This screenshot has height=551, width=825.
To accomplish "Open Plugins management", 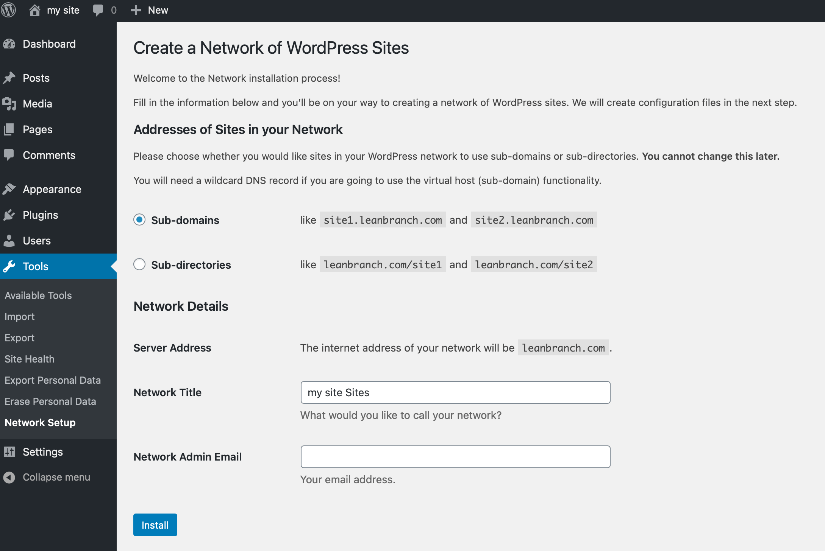I will click(40, 215).
